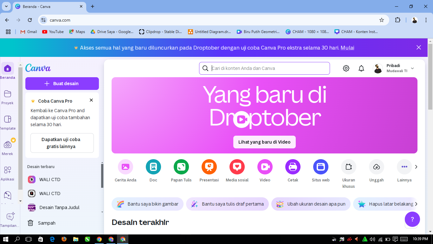Open Firefox from the taskbar
This screenshot has width=433, height=244.
pyautogui.click(x=64, y=239)
